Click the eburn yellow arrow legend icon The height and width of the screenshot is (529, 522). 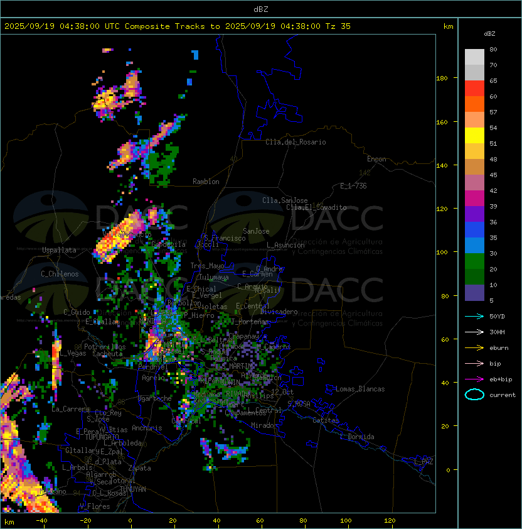tap(474, 348)
